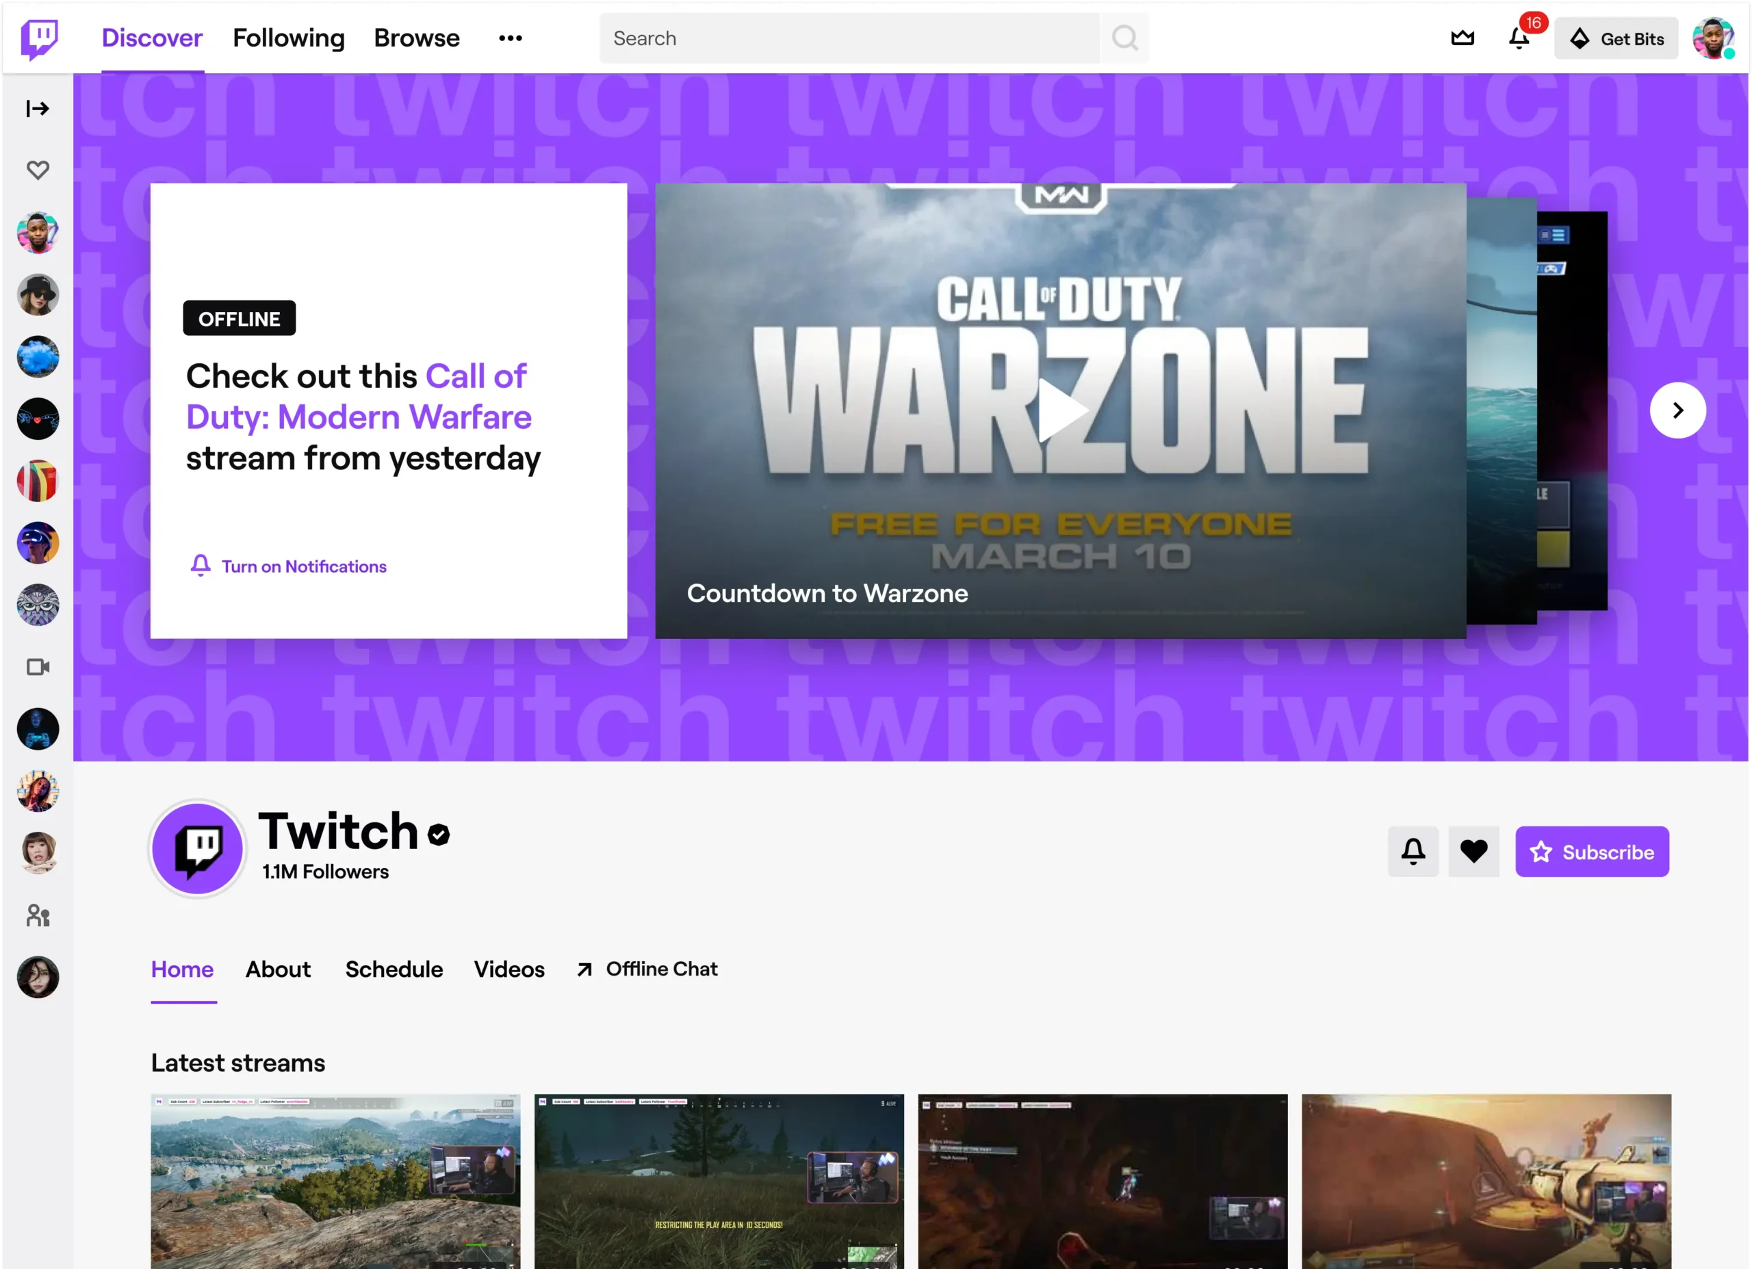Advance the carousel with the right chevron
The height and width of the screenshot is (1269, 1752).
coord(1677,410)
